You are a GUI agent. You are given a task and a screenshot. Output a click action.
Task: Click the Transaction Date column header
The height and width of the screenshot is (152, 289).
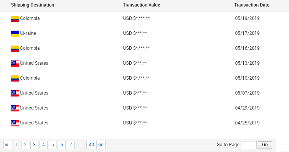(x=252, y=5)
